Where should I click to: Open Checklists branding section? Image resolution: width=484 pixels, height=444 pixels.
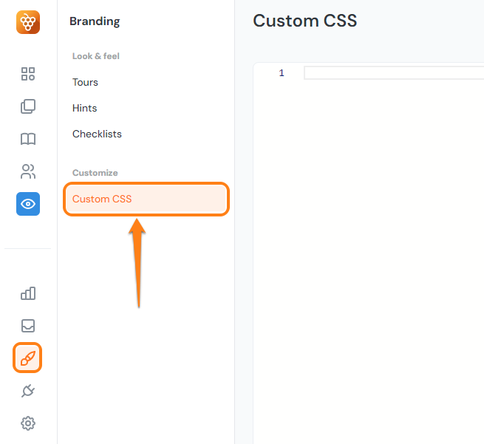pyautogui.click(x=97, y=134)
